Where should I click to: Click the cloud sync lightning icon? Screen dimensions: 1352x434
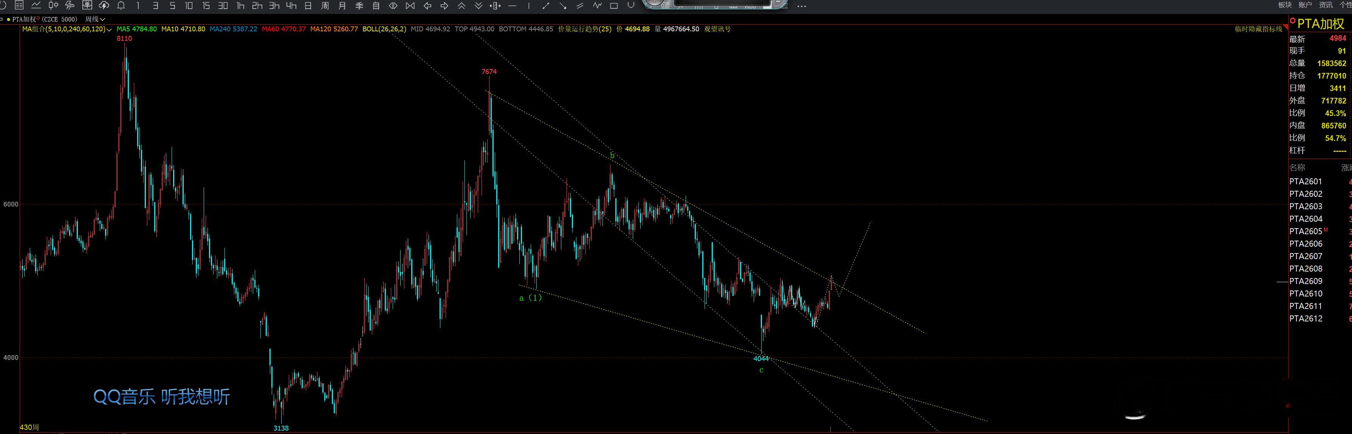[x=104, y=6]
